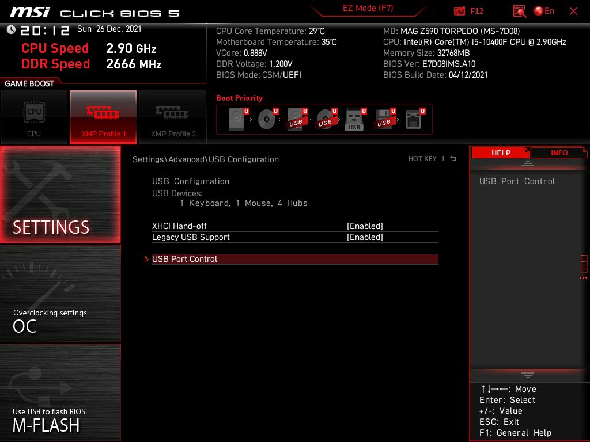
Task: Click the back arrow next to HOT KEY
Action: 453,159
